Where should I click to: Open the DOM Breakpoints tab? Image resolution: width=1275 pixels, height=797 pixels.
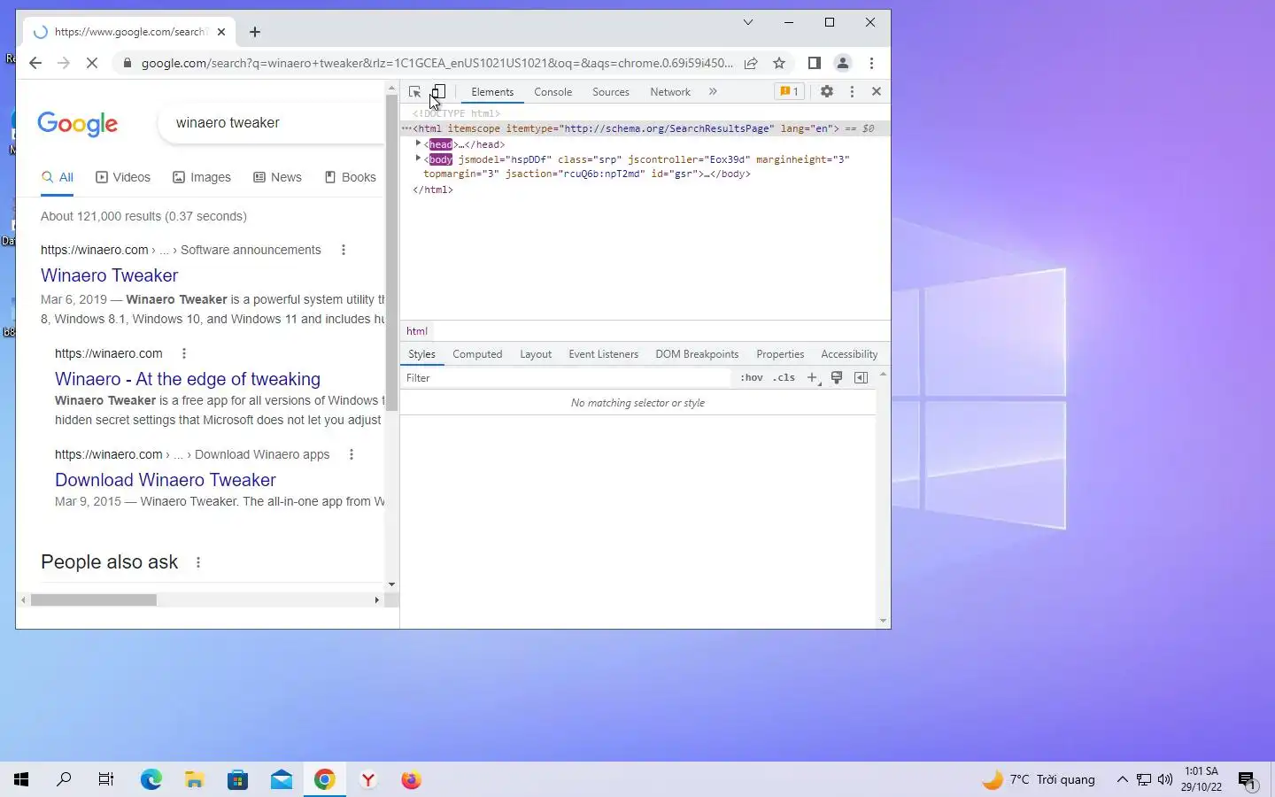pos(697,354)
